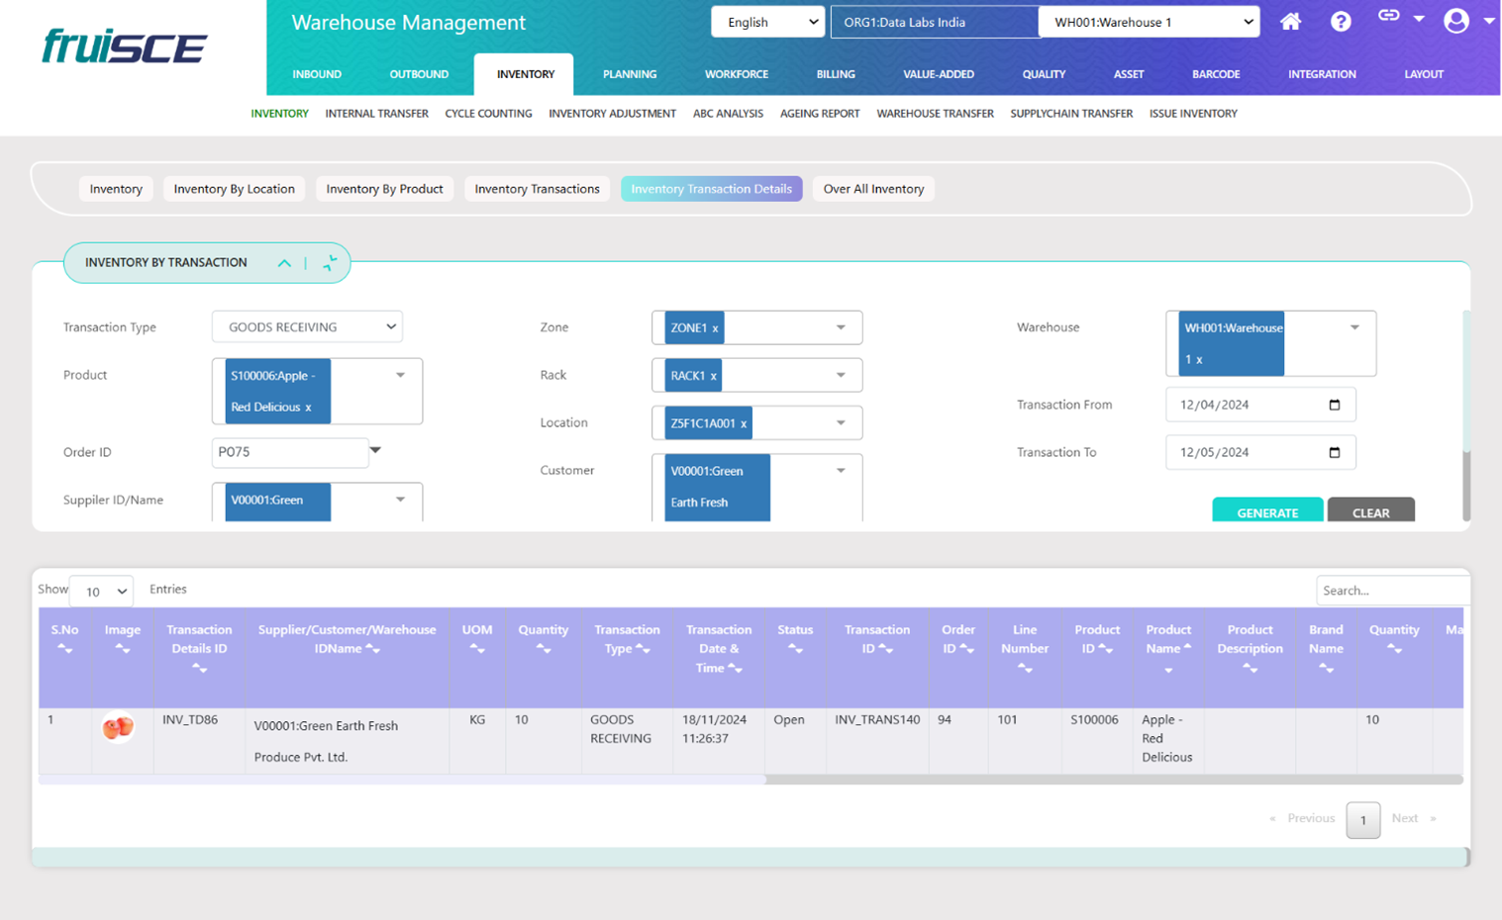Open calendar picker for Transaction From
The image size is (1502, 920).
[x=1334, y=405]
